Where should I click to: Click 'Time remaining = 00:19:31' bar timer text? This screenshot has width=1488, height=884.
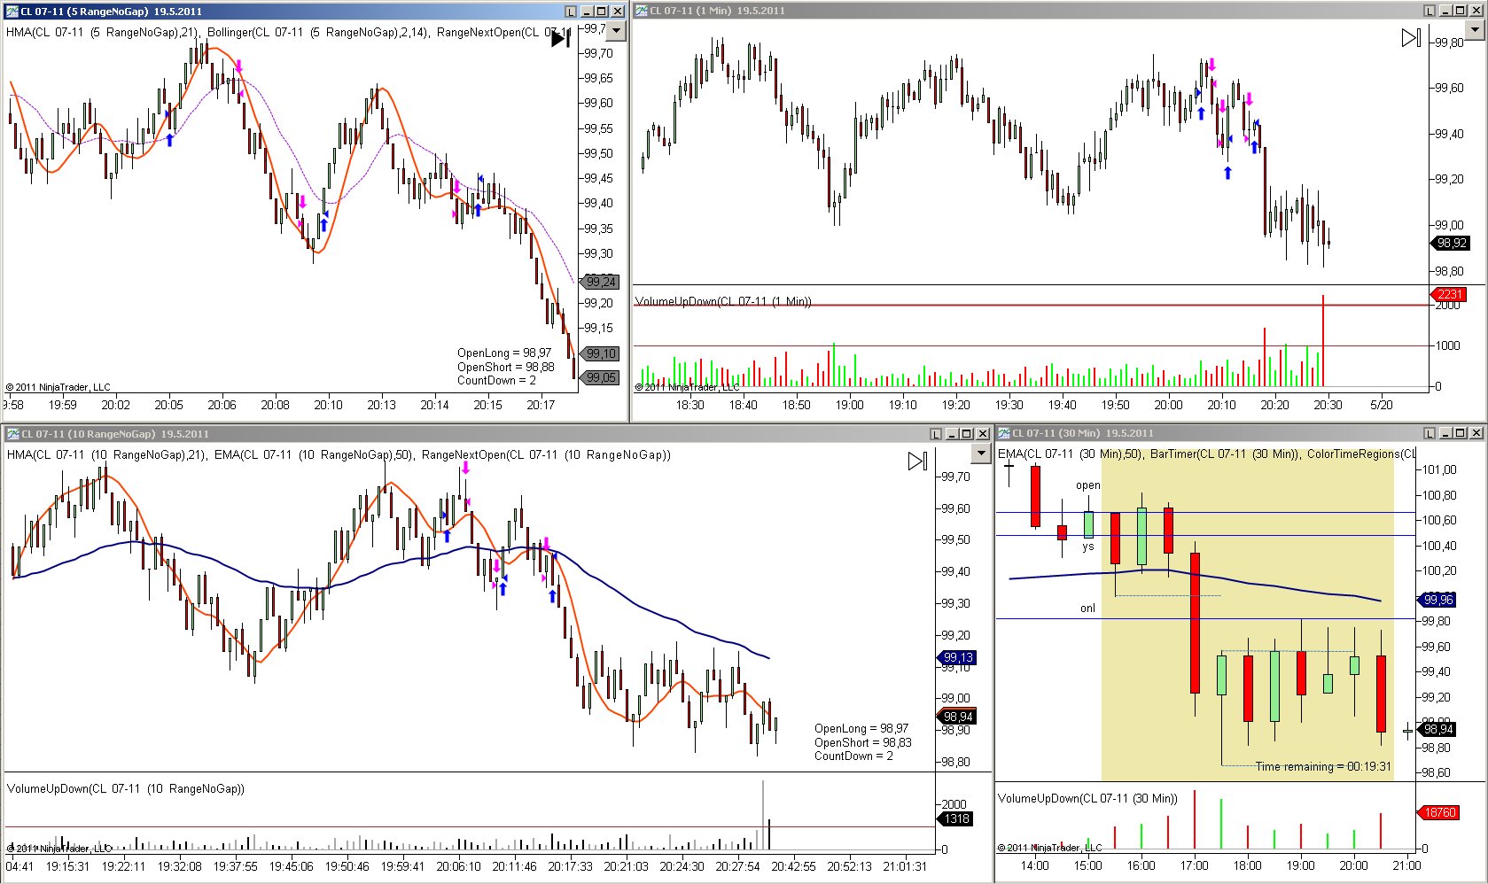point(1323,766)
